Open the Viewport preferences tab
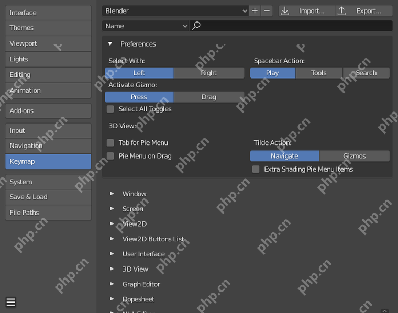This screenshot has height=313, width=398. coord(48,43)
